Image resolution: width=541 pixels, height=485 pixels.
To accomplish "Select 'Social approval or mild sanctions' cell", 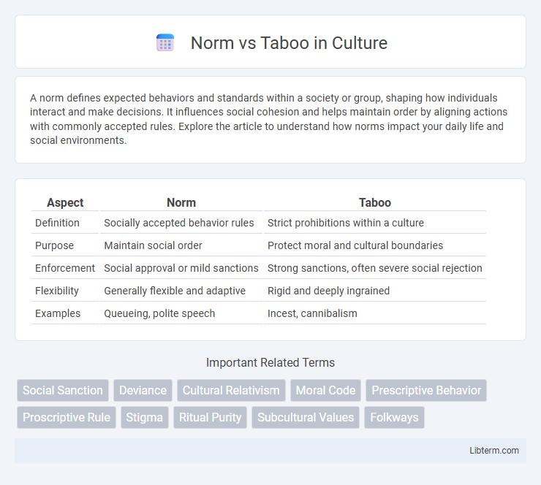I will tap(181, 268).
